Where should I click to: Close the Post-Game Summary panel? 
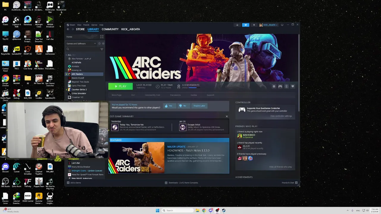tap(227, 116)
